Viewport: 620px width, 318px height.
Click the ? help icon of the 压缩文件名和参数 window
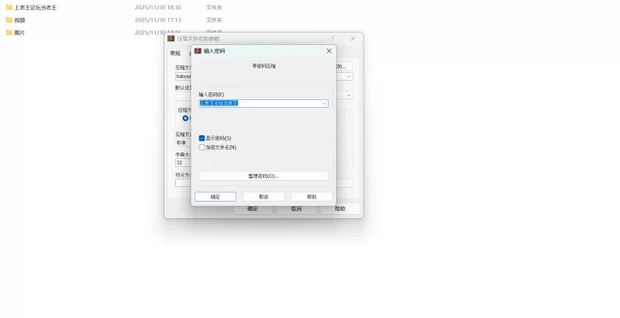click(x=332, y=38)
